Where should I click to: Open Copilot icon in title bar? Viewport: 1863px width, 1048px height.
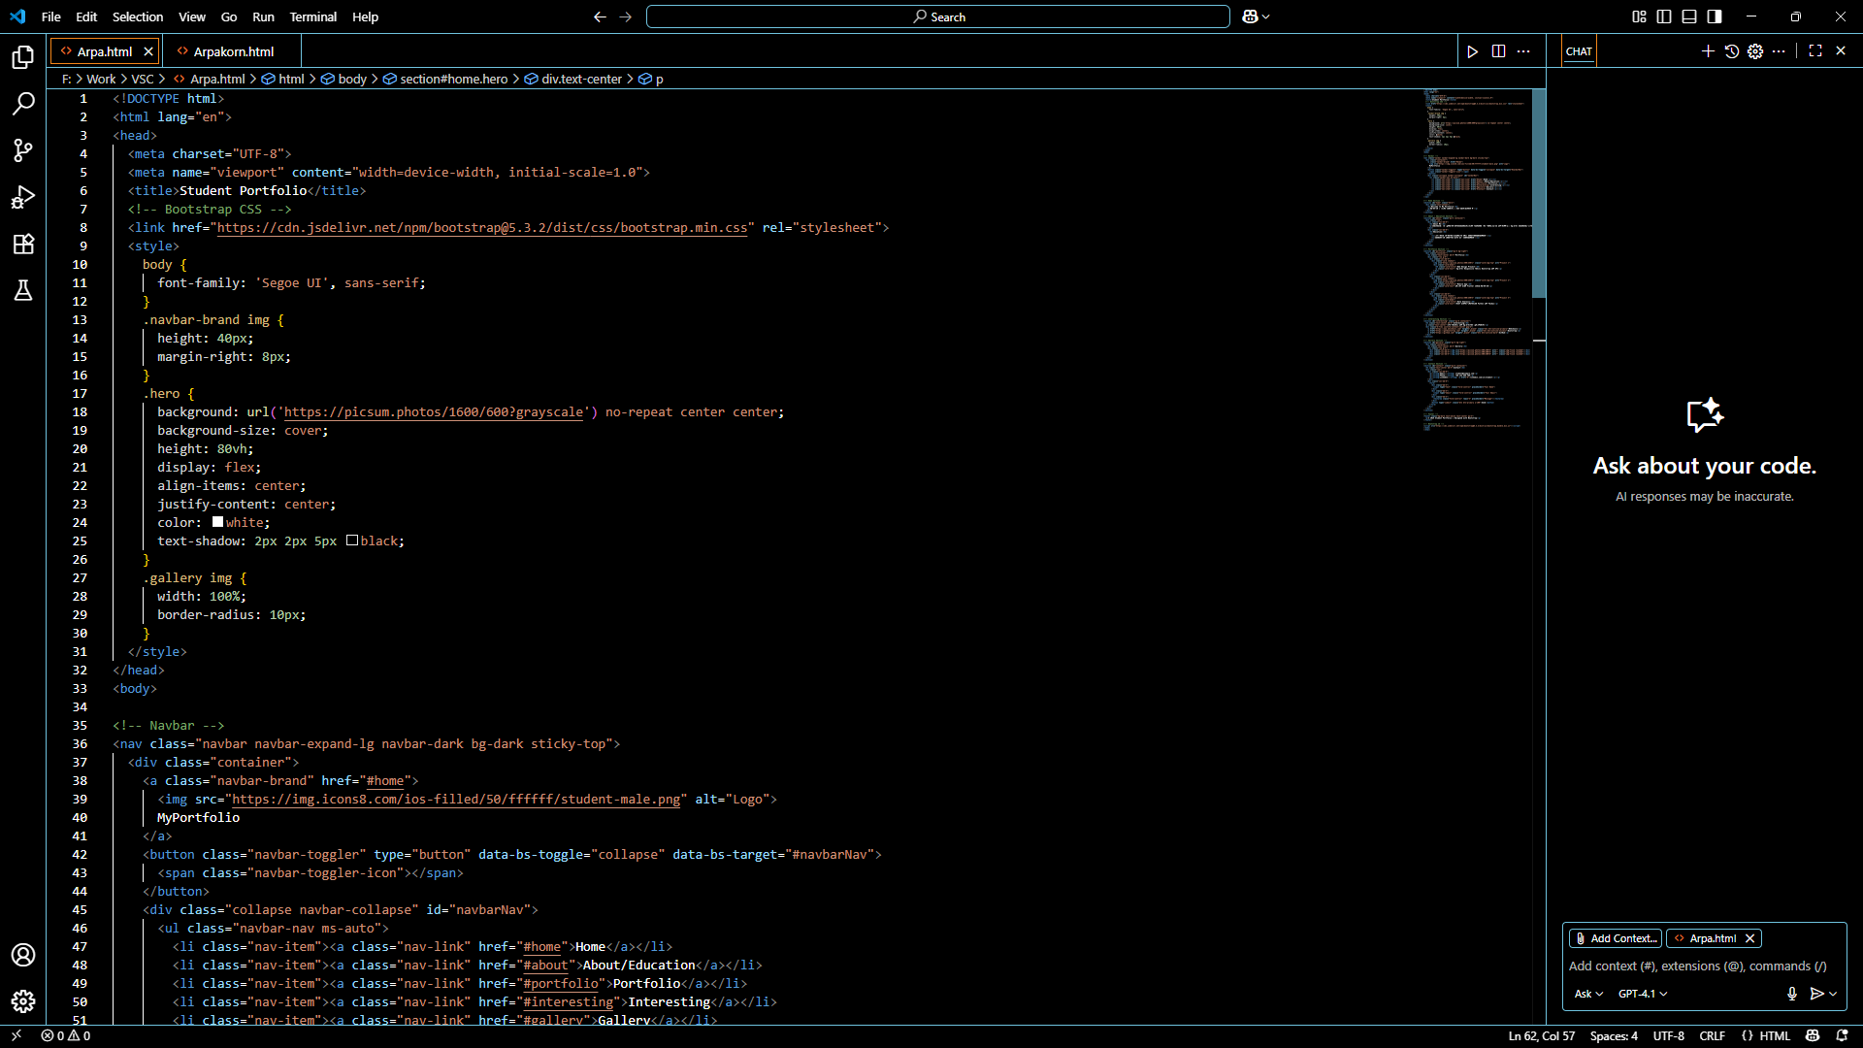(1250, 16)
